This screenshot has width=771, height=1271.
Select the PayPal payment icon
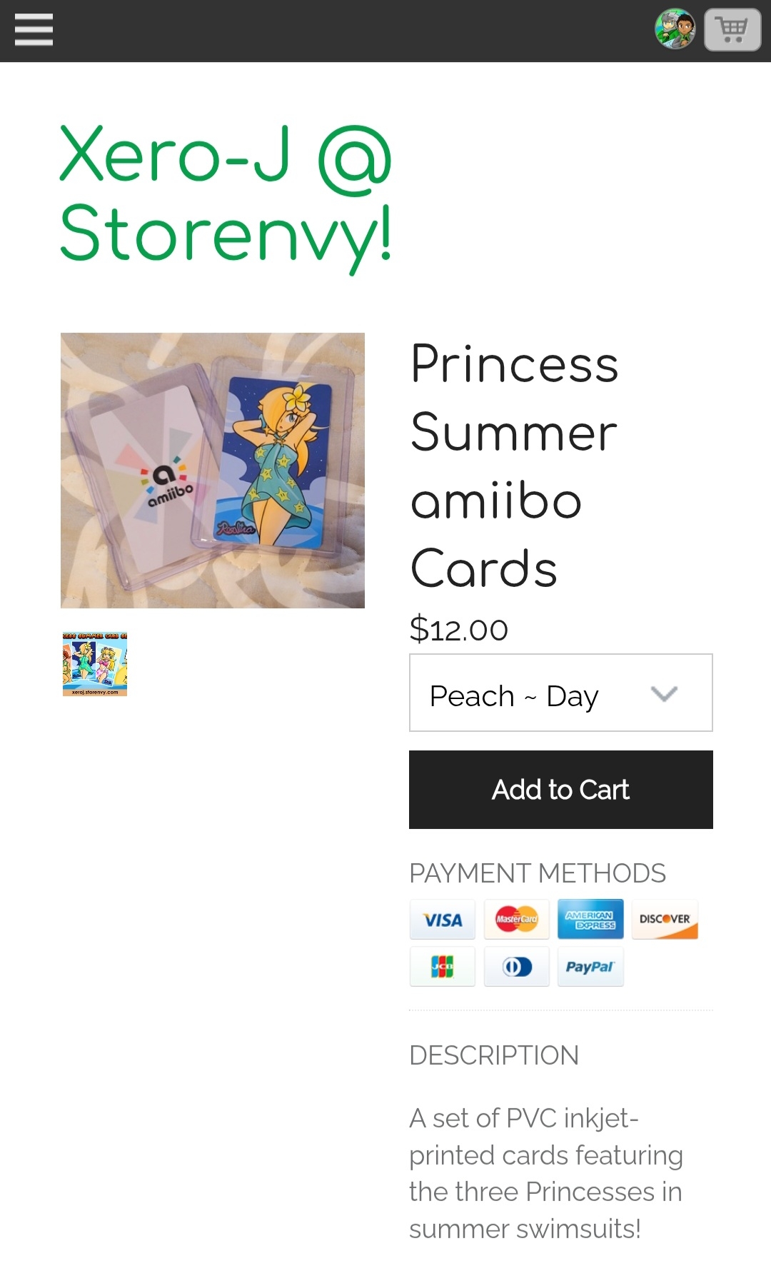590,967
